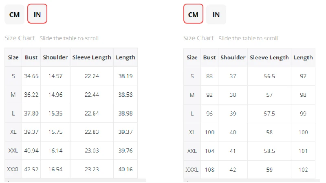
Task: Select the Length column header in the centimeter table
Action: [x=303, y=57]
